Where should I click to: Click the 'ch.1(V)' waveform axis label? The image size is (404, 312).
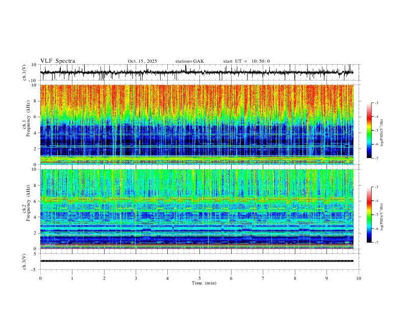24,72
